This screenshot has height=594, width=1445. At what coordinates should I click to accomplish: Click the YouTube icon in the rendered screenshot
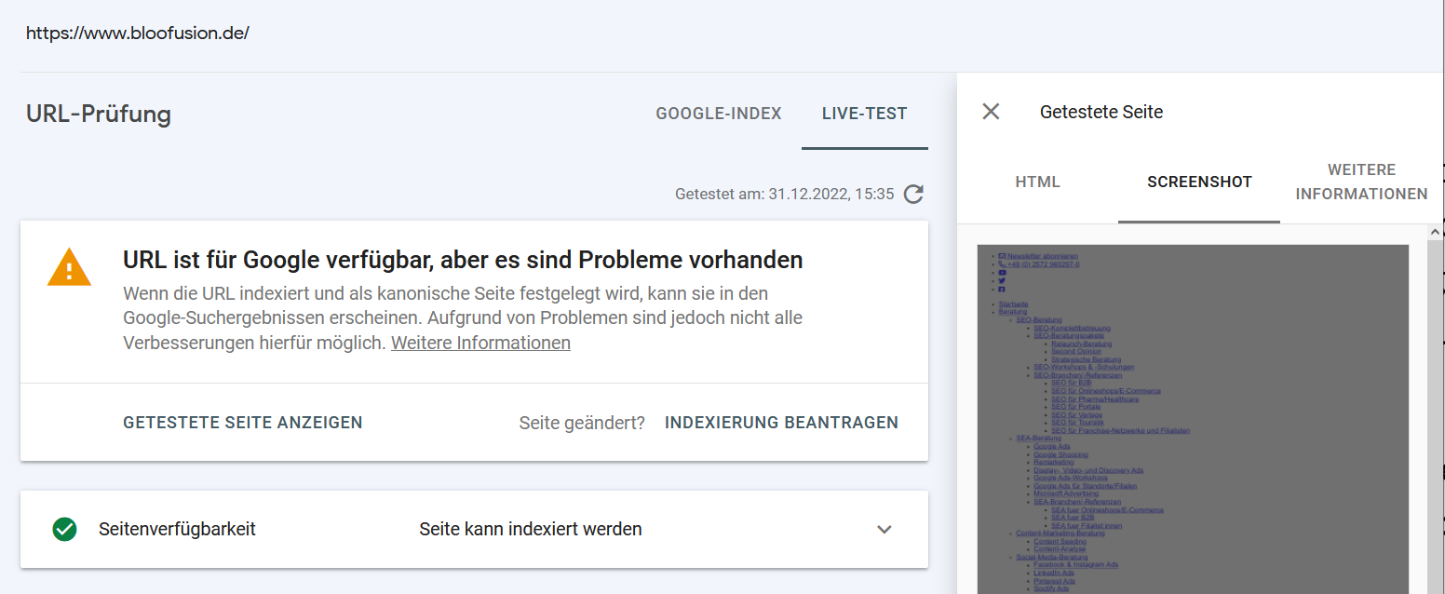(1002, 273)
